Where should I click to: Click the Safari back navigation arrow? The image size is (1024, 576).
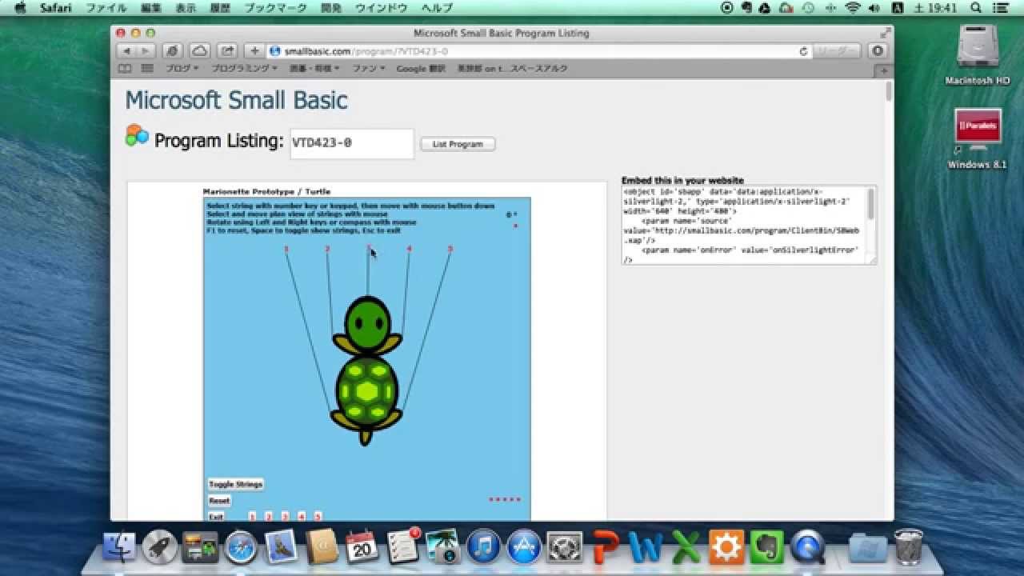tap(126, 50)
